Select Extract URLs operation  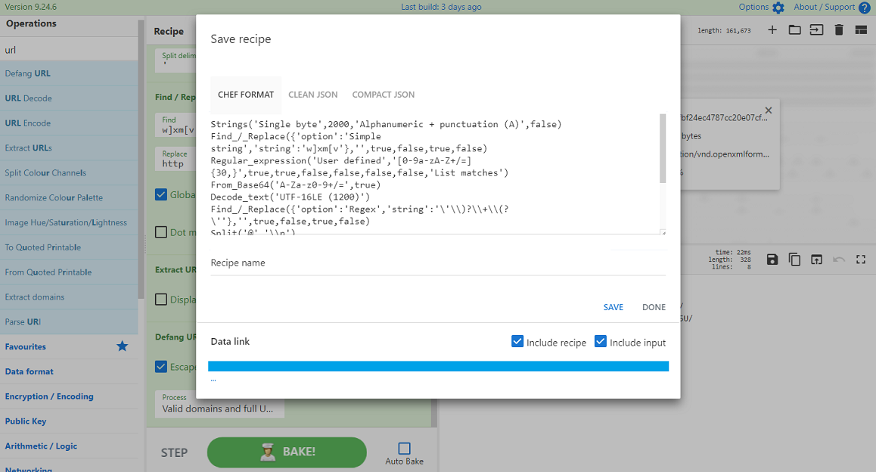coord(69,148)
